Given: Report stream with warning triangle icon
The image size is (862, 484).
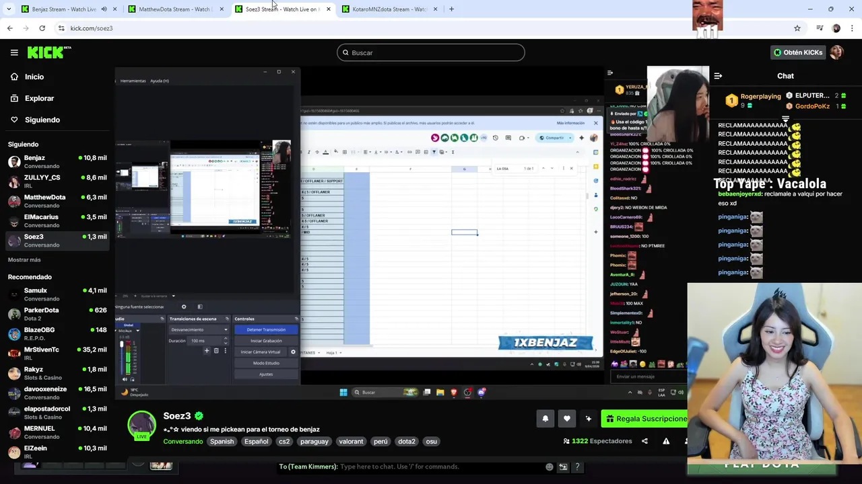Looking at the screenshot, I should pos(666,441).
